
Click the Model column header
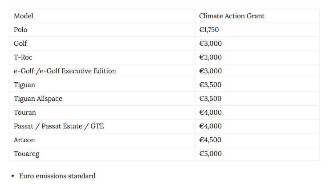coord(24,16)
